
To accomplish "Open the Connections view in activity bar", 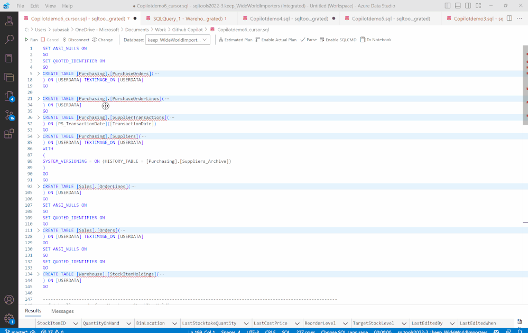I will click(x=9, y=21).
